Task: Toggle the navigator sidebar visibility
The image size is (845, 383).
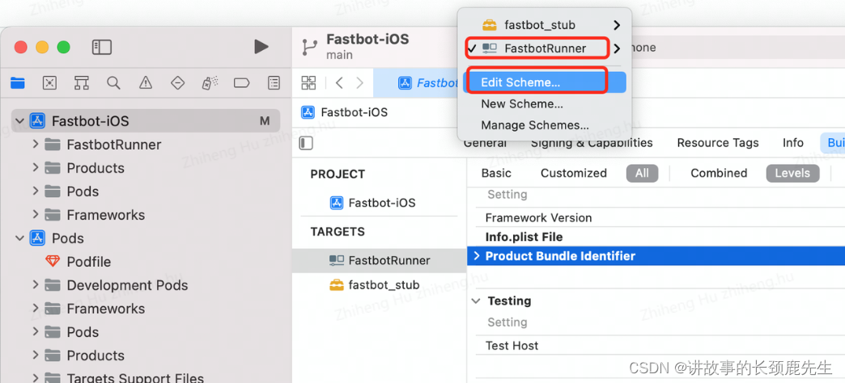Action: (102, 47)
